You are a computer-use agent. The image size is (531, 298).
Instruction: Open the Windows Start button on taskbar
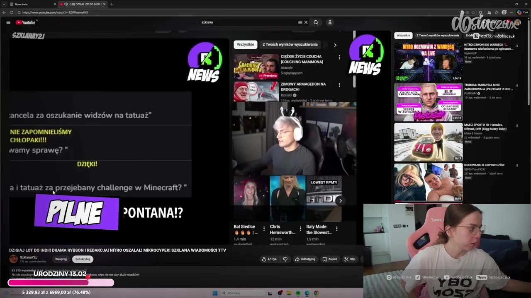[x=215, y=293]
